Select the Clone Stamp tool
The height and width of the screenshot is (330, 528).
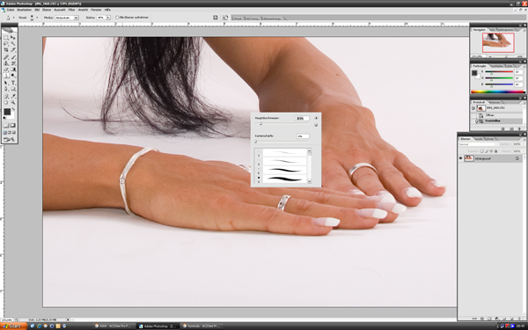click(6, 63)
